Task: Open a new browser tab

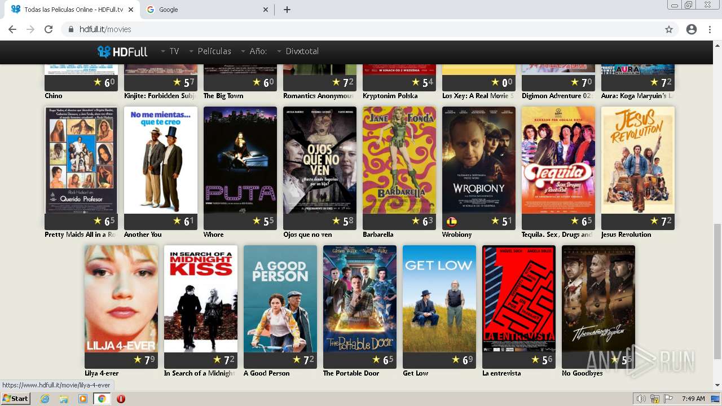Action: tap(287, 10)
